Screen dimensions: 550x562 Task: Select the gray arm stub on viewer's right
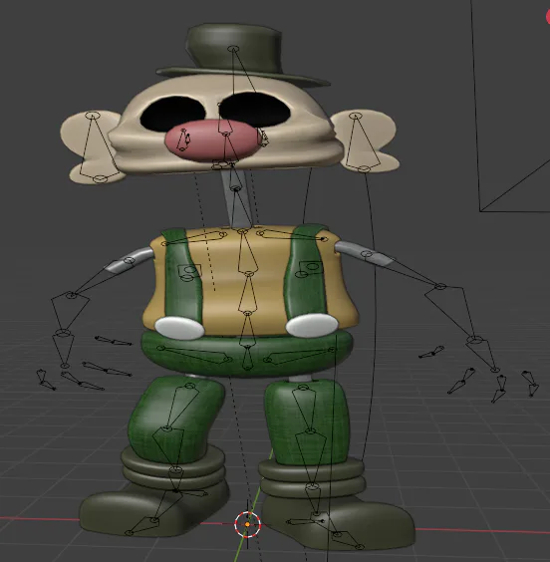[366, 253]
